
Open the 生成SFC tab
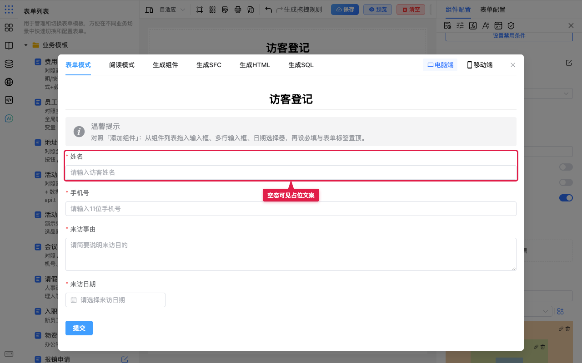(209, 65)
